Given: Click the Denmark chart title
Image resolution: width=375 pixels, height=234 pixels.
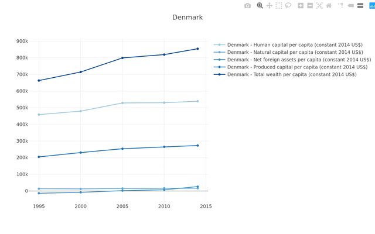Looking at the screenshot, I should 187,18.
